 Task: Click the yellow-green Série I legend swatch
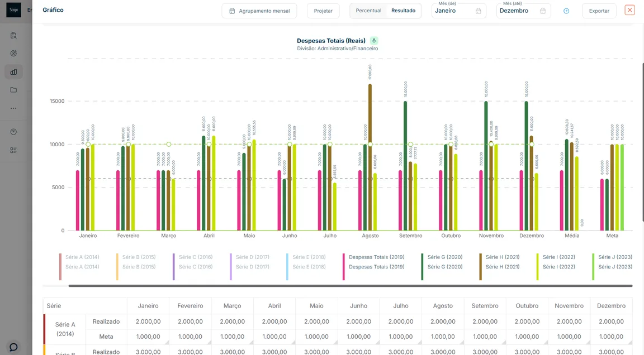coord(537,267)
